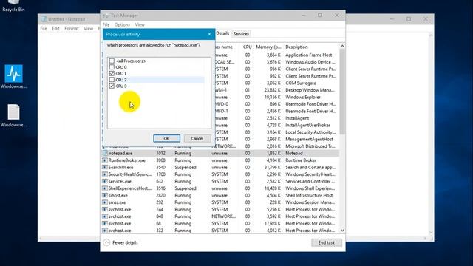Check the All Processors checkbox
473x266 pixels.
pyautogui.click(x=112, y=61)
